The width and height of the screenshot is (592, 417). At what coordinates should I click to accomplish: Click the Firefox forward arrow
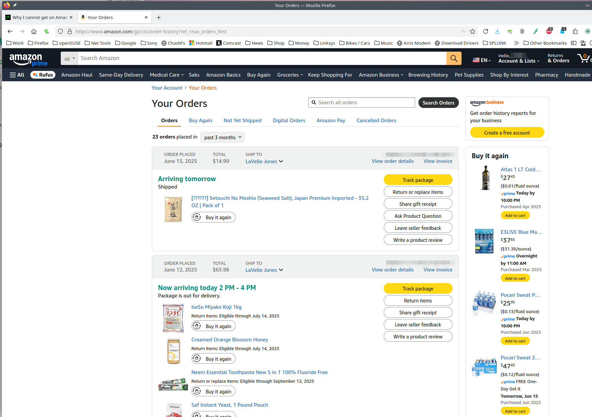click(x=22, y=31)
